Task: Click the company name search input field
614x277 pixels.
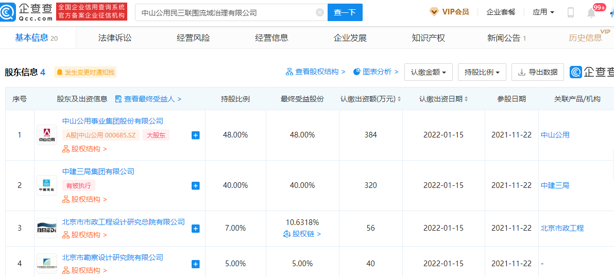Action: tap(227, 12)
